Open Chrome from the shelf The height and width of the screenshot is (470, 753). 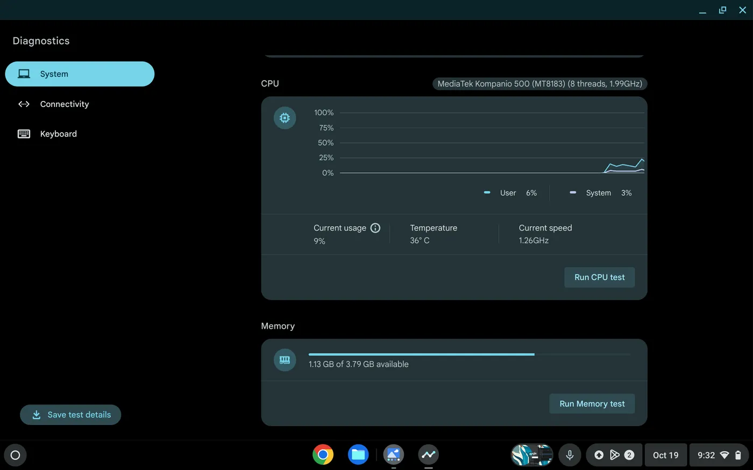323,455
